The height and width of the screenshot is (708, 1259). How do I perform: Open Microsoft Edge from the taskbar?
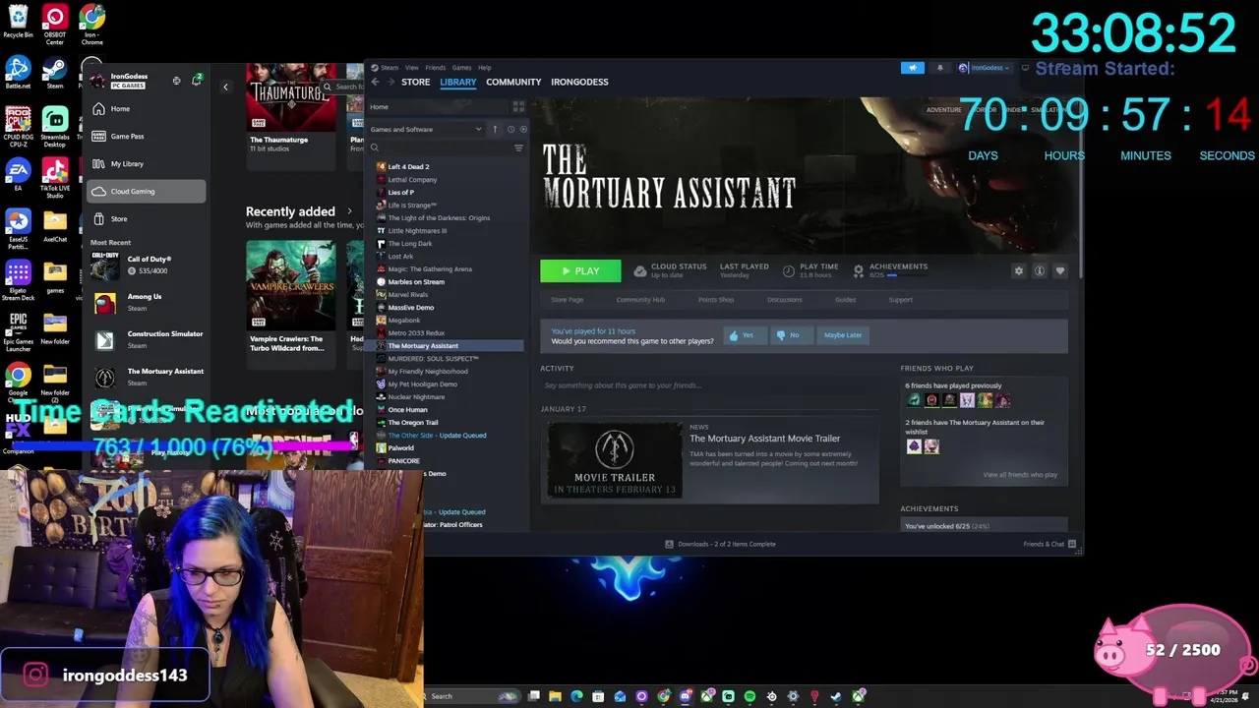click(x=576, y=696)
